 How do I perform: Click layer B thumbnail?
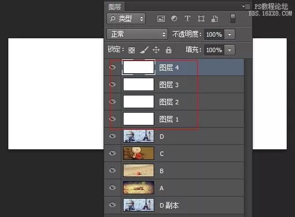(x=139, y=170)
